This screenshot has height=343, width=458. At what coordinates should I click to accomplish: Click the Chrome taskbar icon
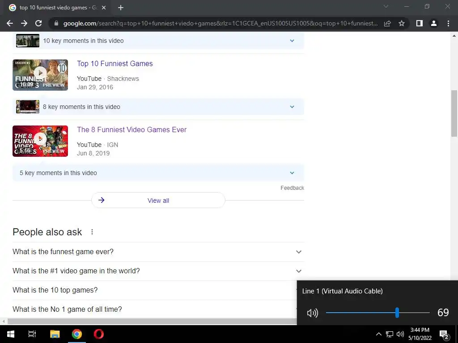point(77,334)
